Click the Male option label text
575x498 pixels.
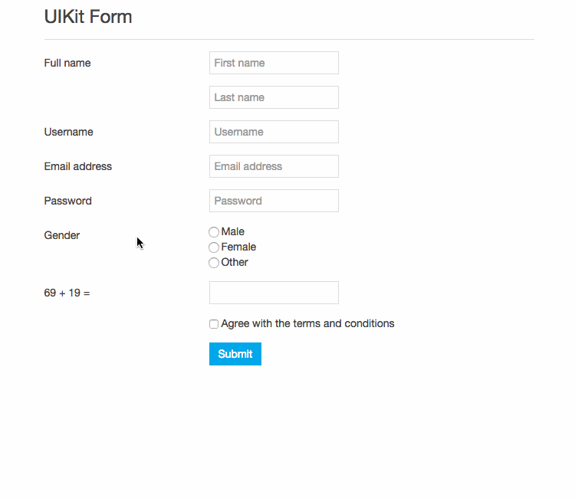[233, 231]
